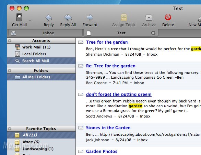Click the Inbox tab tray icon
Viewport: 201px width, 155px height.
pyautogui.click(x=13, y=33)
